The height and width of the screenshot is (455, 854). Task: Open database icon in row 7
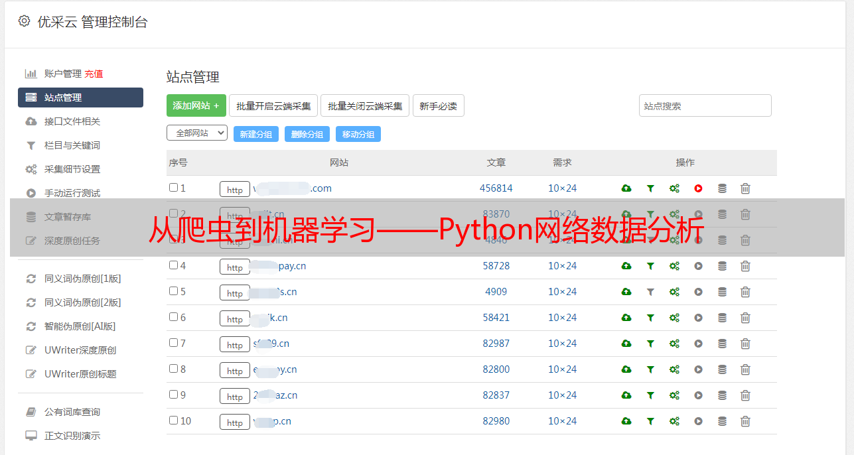(x=722, y=344)
